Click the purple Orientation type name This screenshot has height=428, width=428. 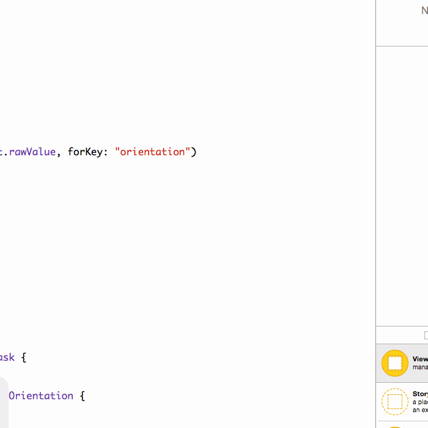pos(41,396)
